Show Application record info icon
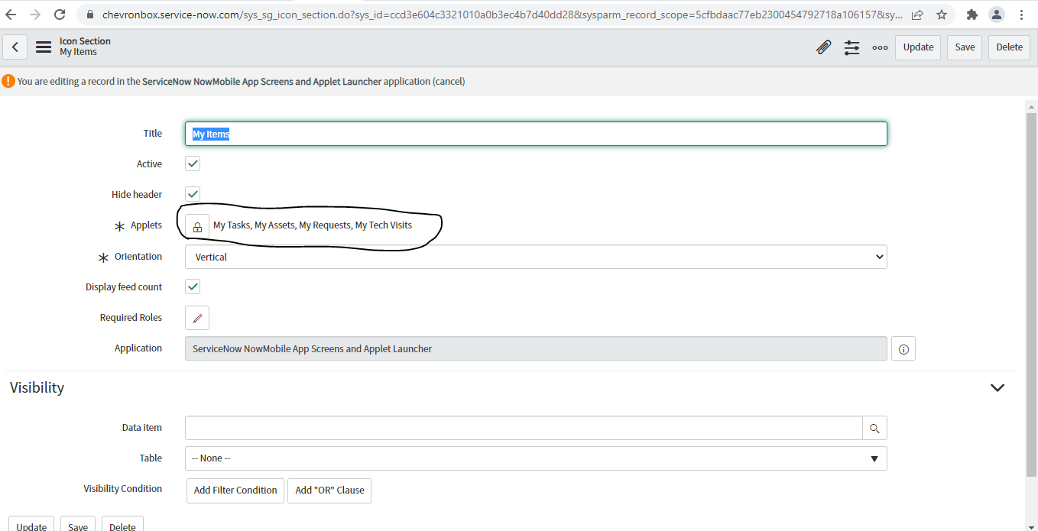 903,348
